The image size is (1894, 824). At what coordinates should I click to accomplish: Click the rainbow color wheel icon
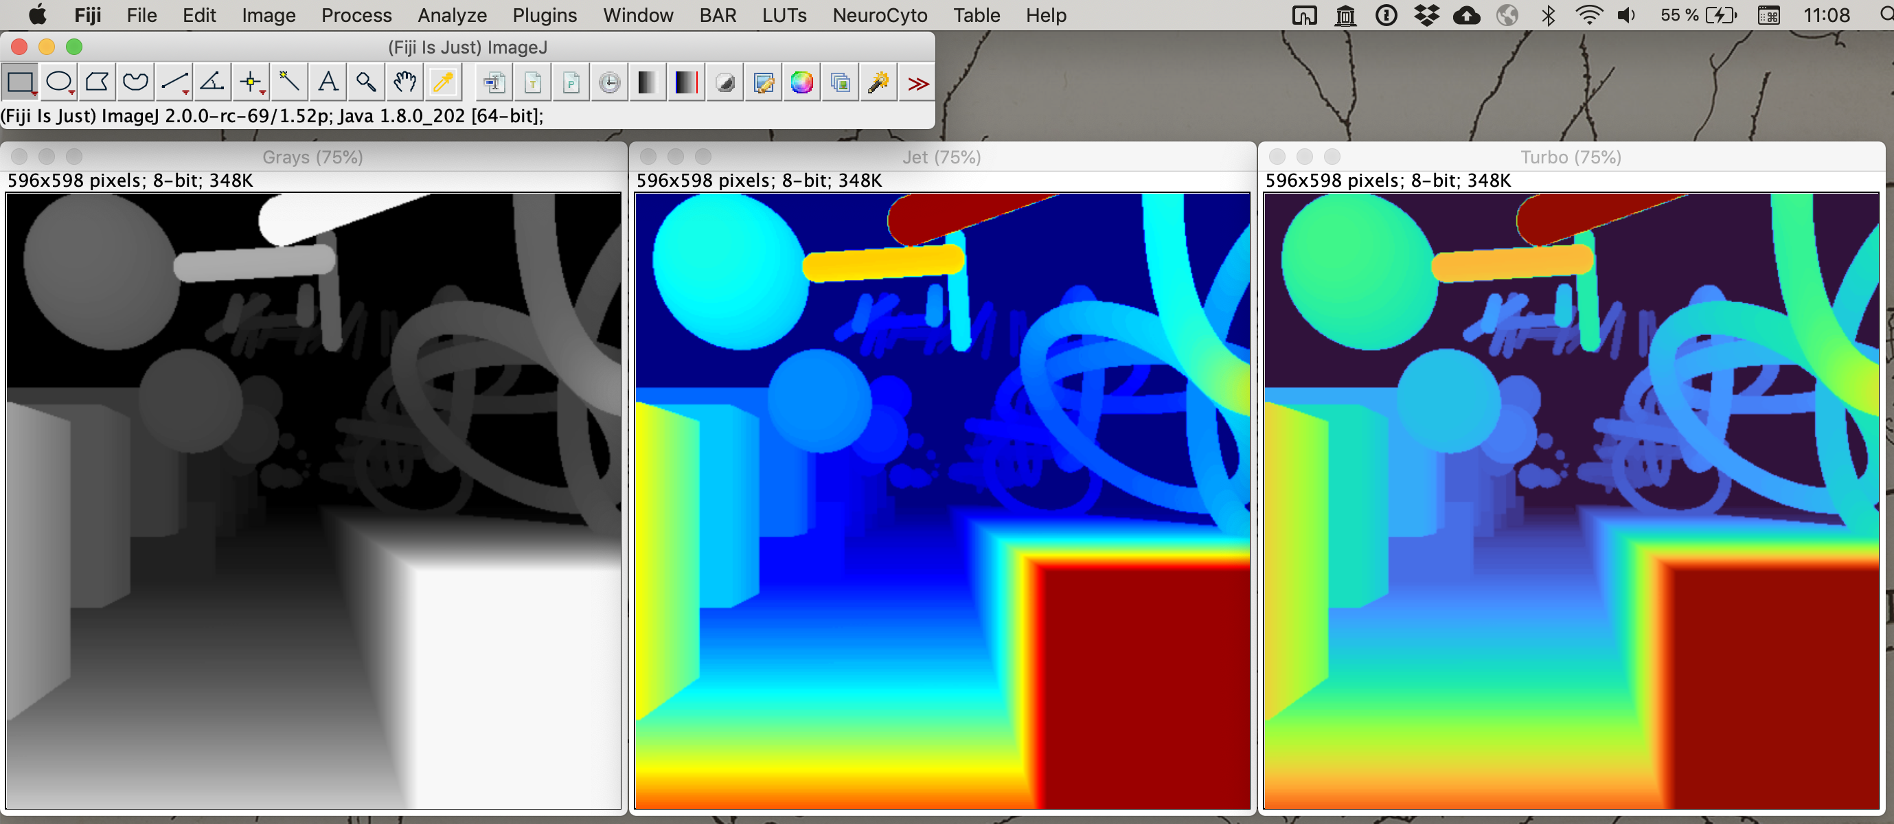[801, 82]
